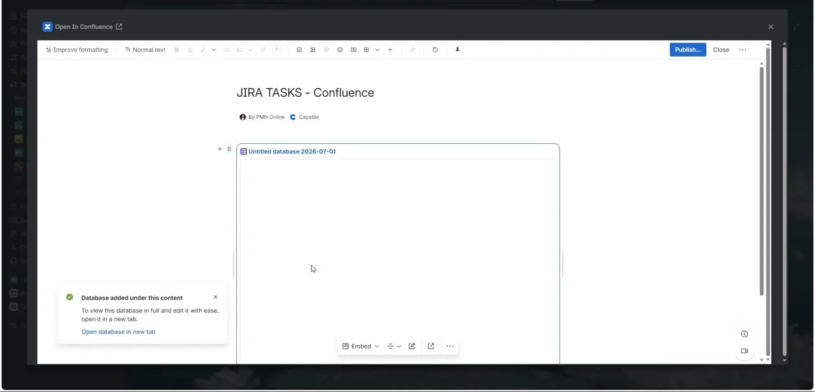The height and width of the screenshot is (392, 815).
Task: Open the emoji picker
Action: point(340,50)
